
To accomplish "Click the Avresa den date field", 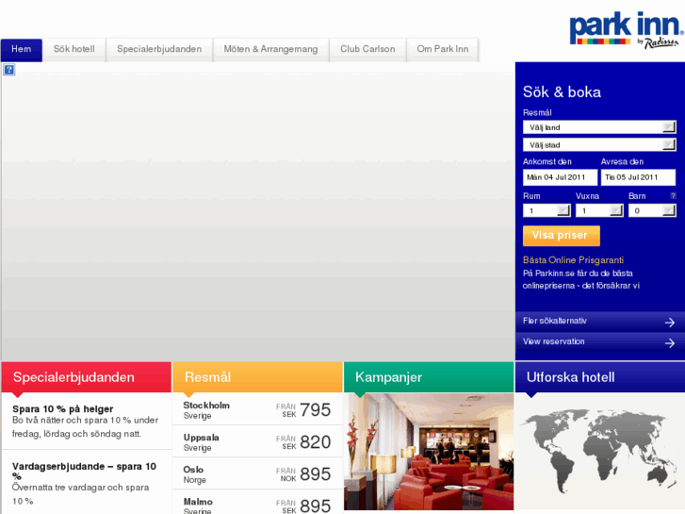I will (638, 177).
